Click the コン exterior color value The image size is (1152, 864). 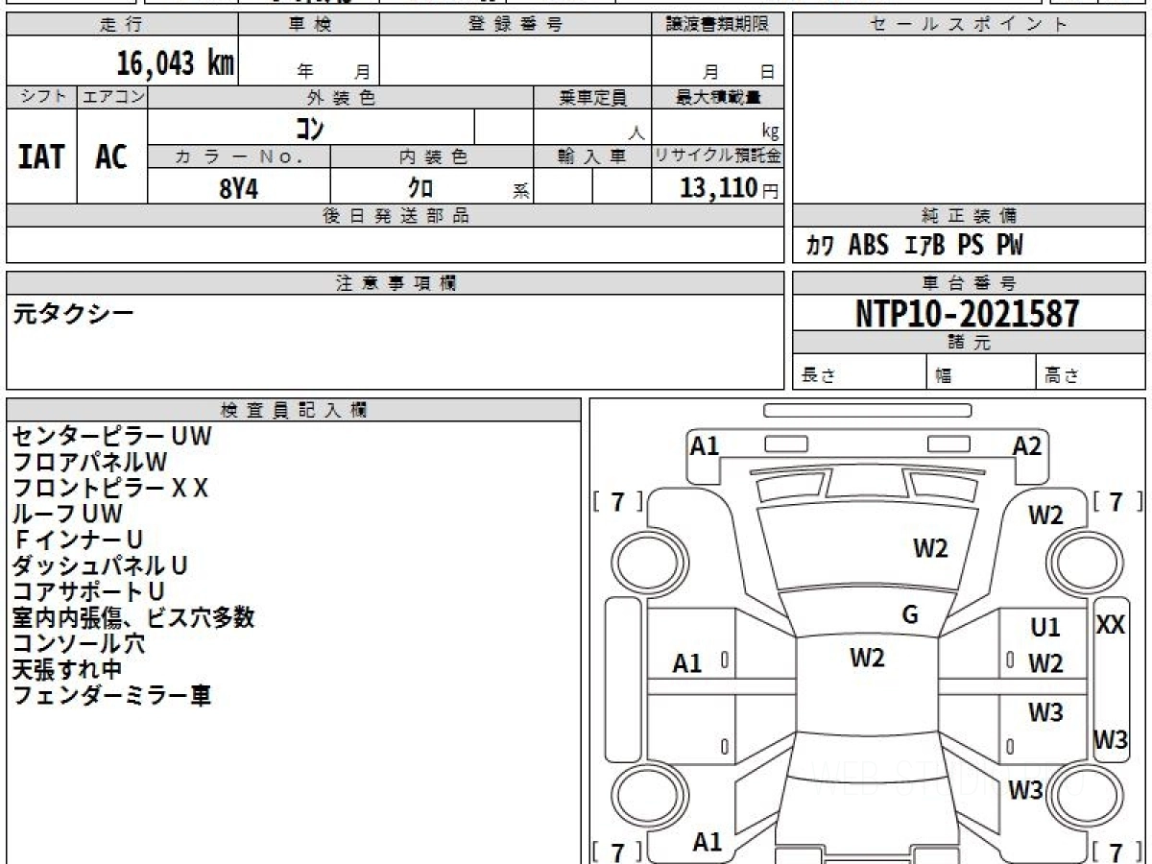pos(309,127)
